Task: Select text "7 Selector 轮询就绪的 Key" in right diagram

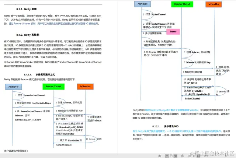Action: [197, 62]
